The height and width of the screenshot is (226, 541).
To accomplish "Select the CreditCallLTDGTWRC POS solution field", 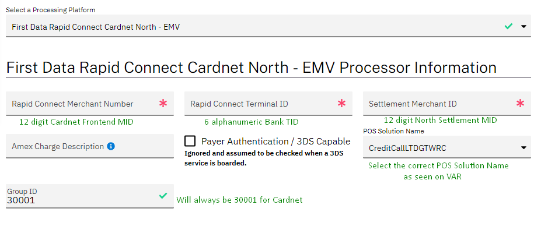I will (447, 148).
